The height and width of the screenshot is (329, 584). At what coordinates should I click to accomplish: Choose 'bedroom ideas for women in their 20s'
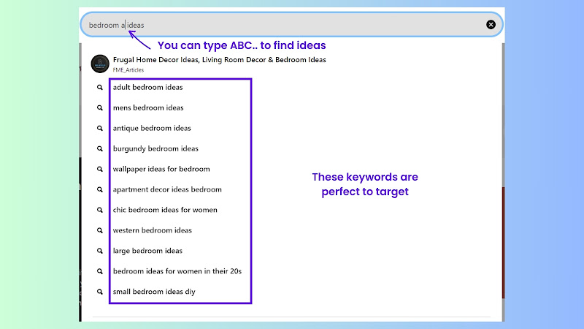click(177, 271)
